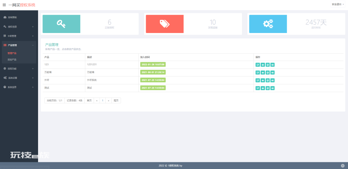This screenshot has height=169, width=348.
Task: Select the 管理产品 submenu item
Action: 12,53
